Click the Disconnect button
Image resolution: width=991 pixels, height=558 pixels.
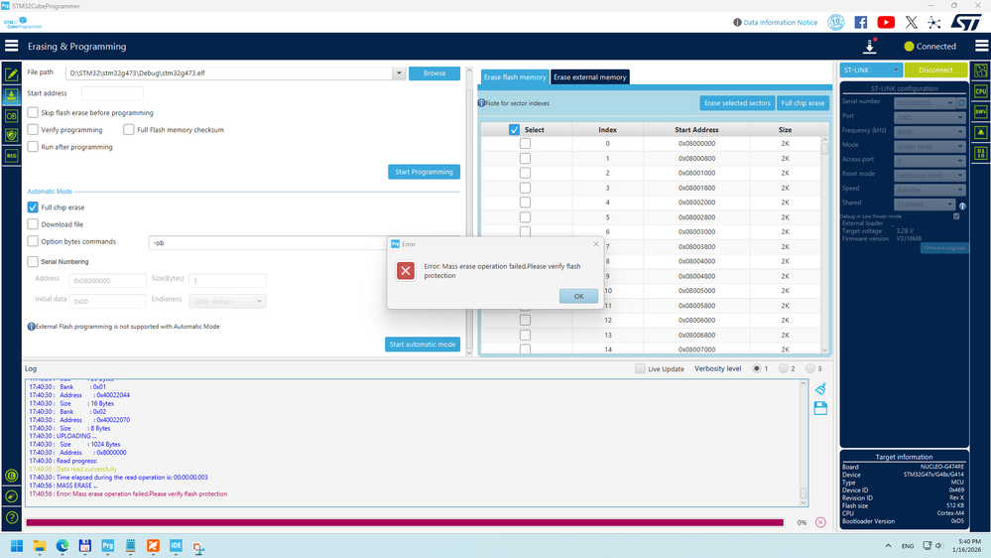(935, 70)
